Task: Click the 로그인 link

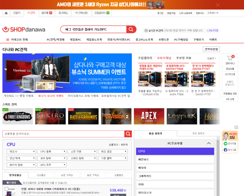Action: click(160, 13)
